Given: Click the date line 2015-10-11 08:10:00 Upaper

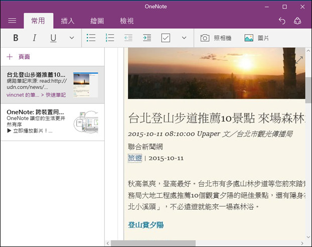Looking at the screenshot, I should coord(174,134).
